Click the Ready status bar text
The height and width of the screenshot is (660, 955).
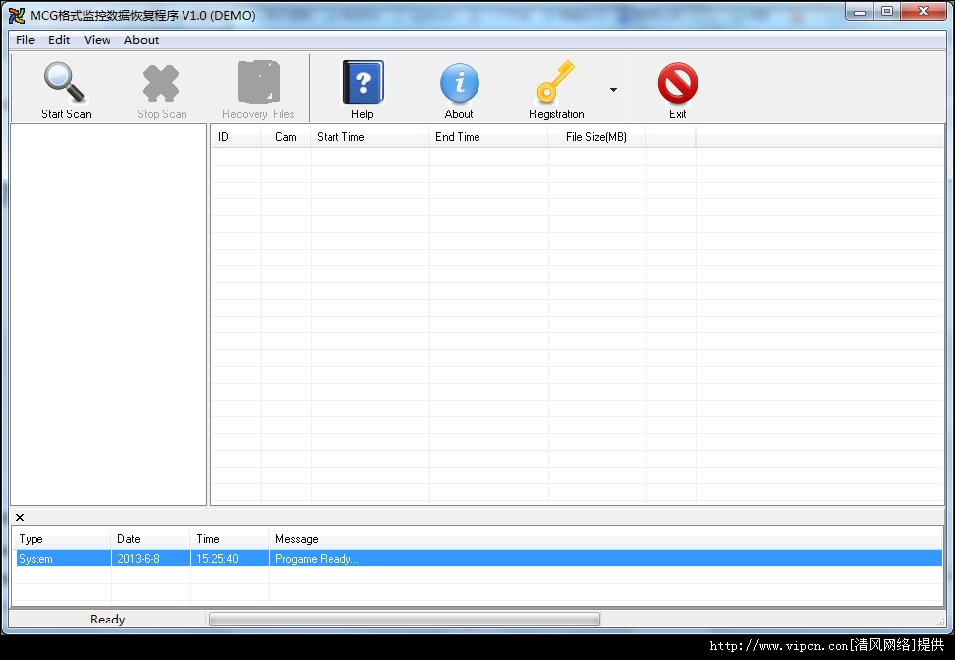108,620
